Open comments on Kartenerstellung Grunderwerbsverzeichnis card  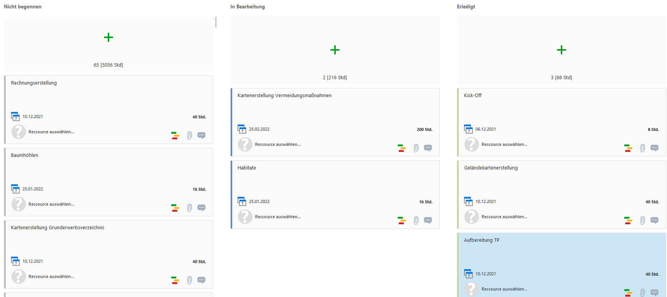[x=201, y=280]
